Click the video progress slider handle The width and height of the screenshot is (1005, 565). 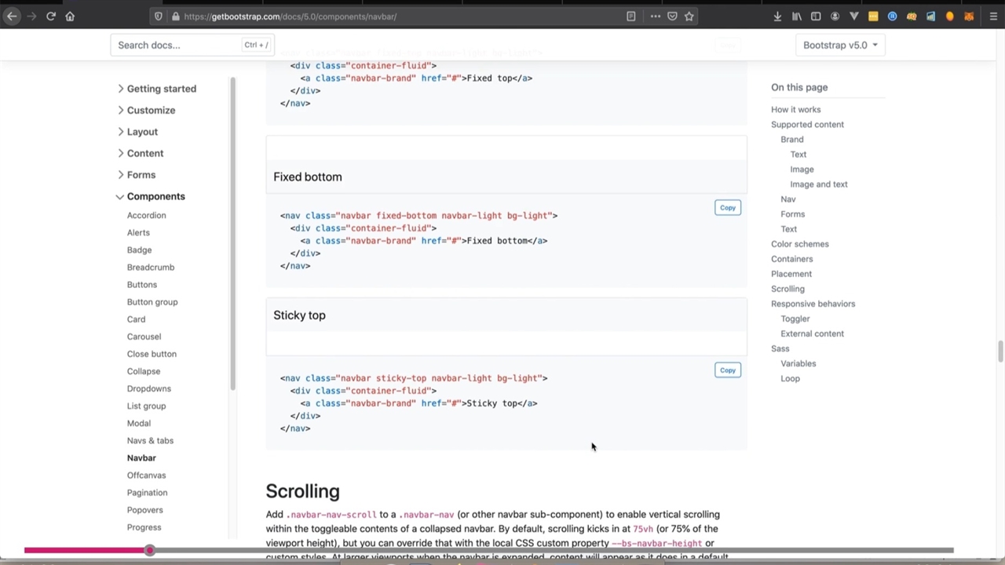point(149,550)
